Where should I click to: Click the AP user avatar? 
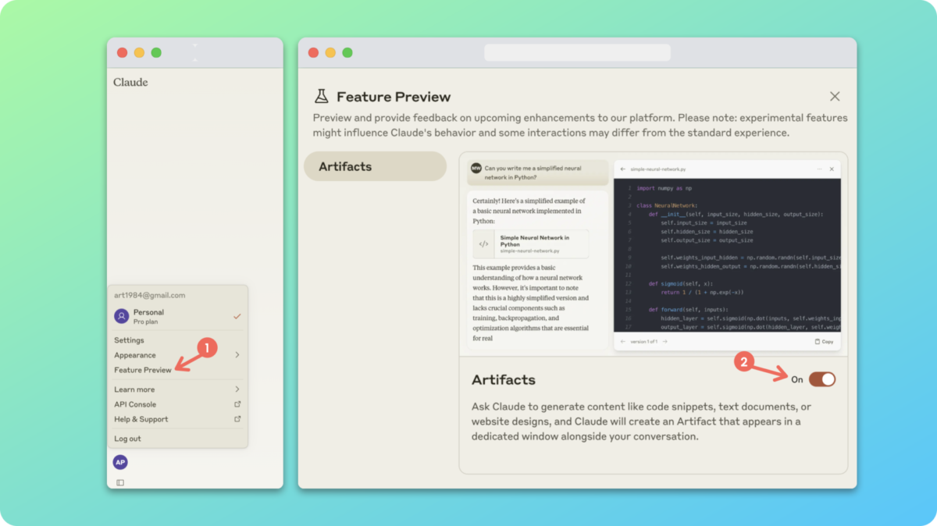coord(120,462)
